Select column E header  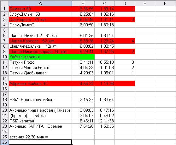(x=145, y=3)
